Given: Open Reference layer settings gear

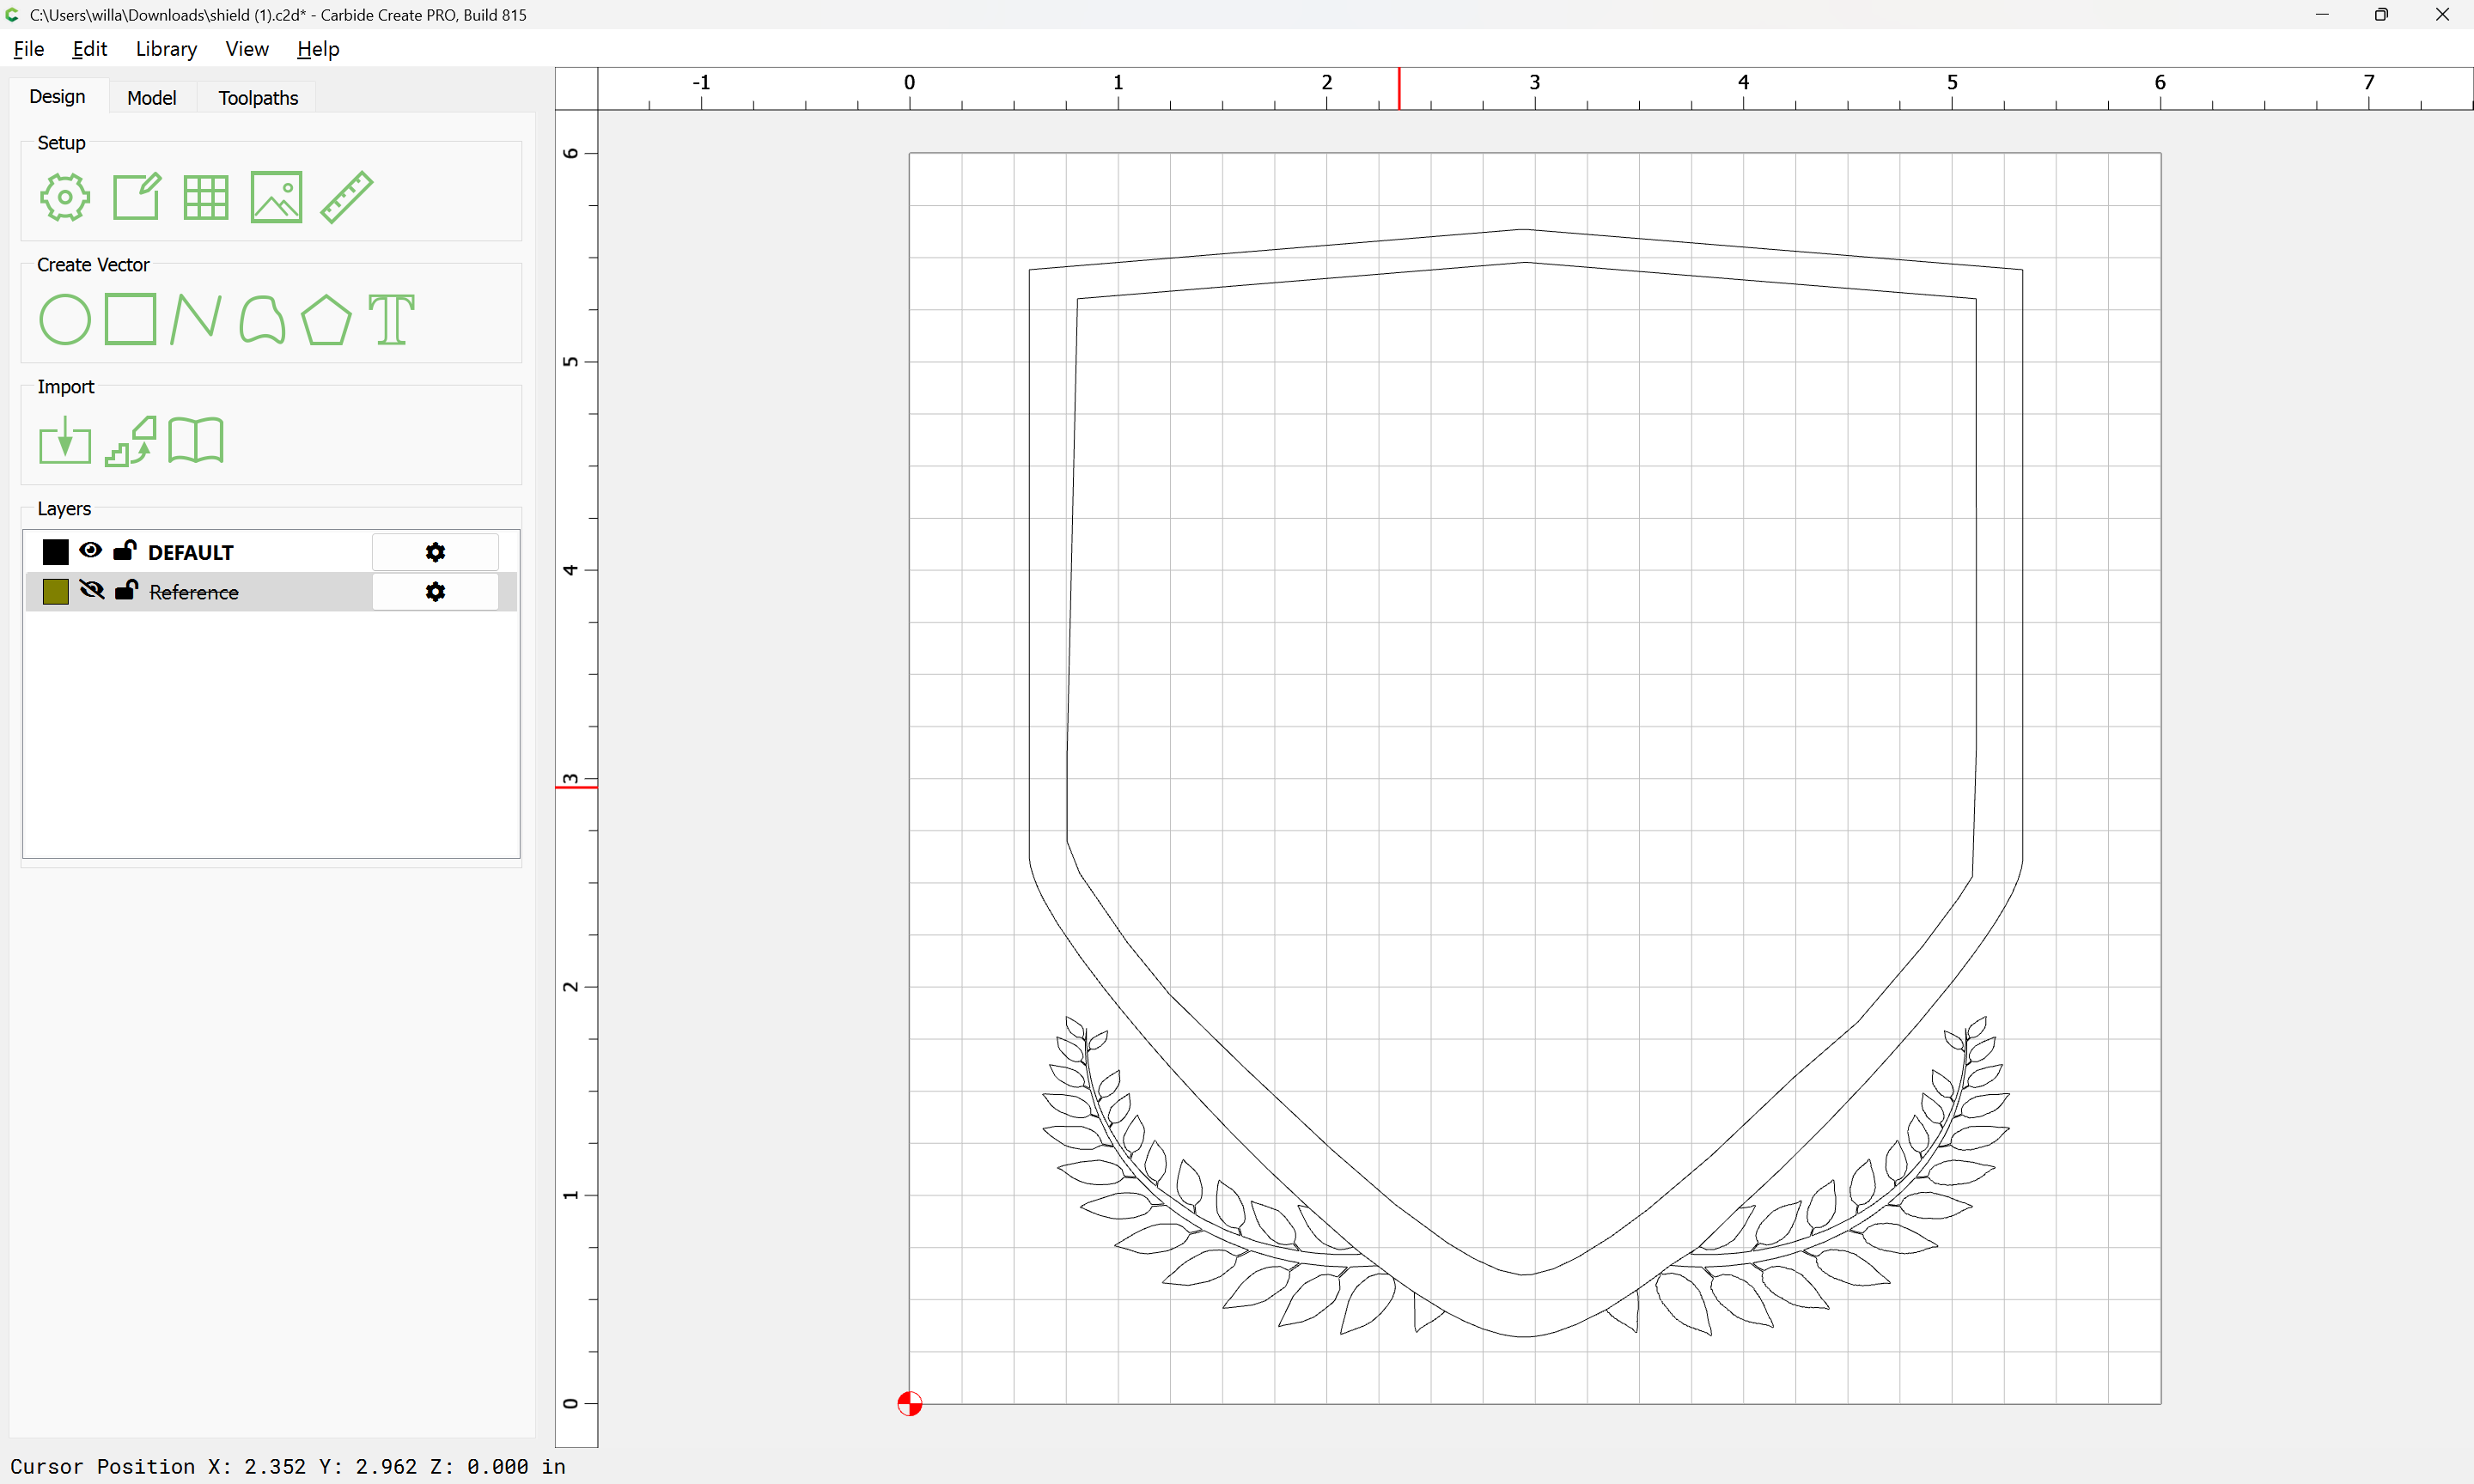Looking at the screenshot, I should click(435, 592).
